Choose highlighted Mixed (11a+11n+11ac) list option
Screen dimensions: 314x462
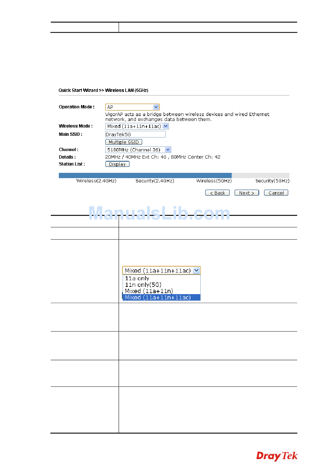(x=161, y=297)
